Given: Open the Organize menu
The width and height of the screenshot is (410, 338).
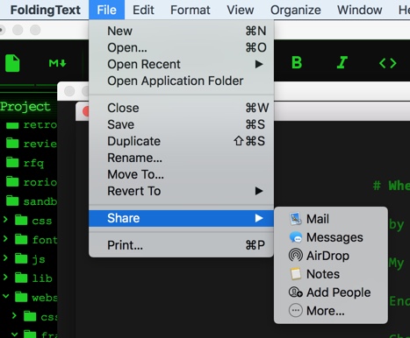Looking at the screenshot, I should pos(296,10).
